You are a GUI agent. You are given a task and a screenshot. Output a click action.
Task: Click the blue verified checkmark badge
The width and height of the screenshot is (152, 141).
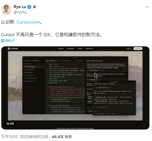click(x=29, y=7)
